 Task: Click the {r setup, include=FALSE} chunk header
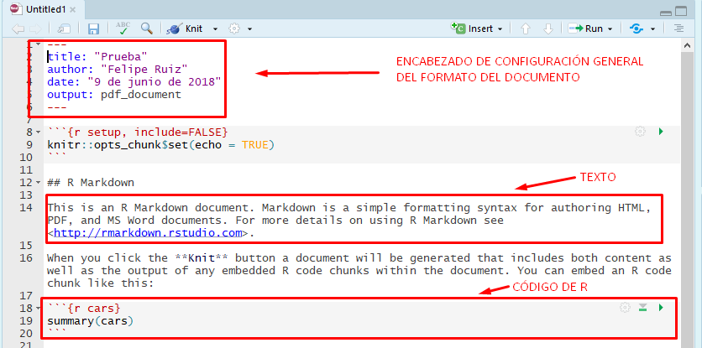pyautogui.click(x=138, y=132)
